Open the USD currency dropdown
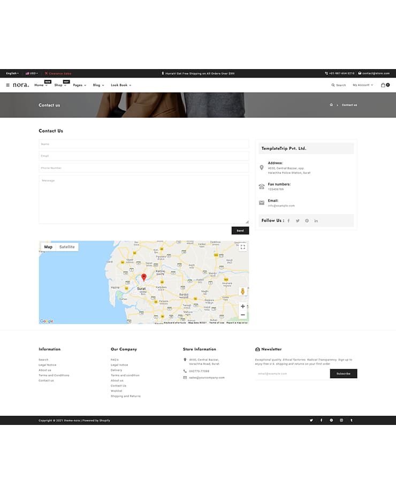396x494 pixels. click(32, 73)
